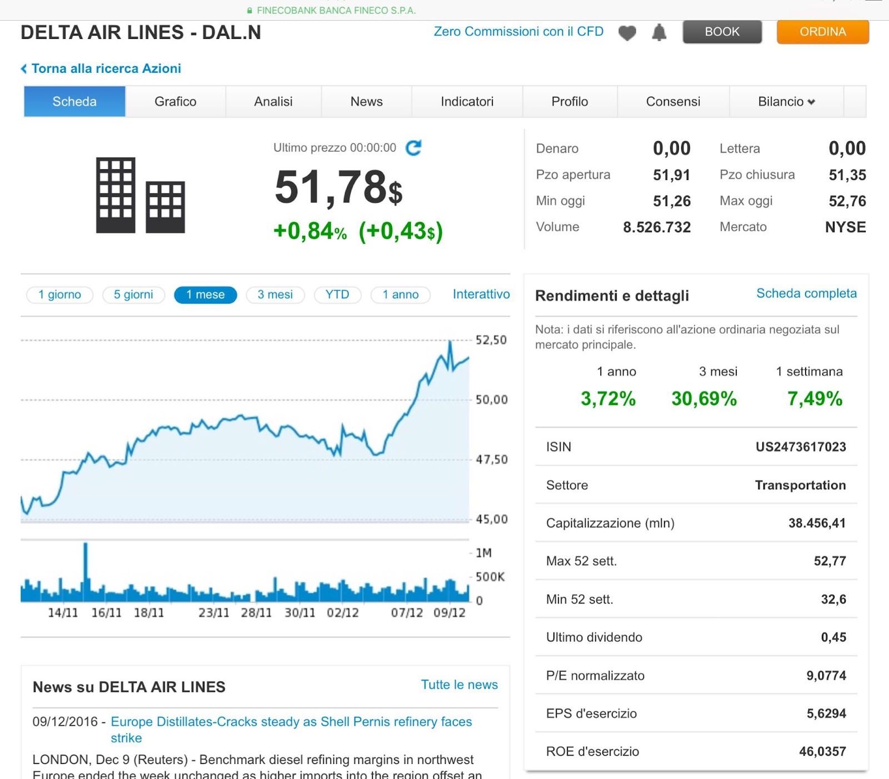
Task: Click the 09/12 date on chart axis
Action: point(450,613)
